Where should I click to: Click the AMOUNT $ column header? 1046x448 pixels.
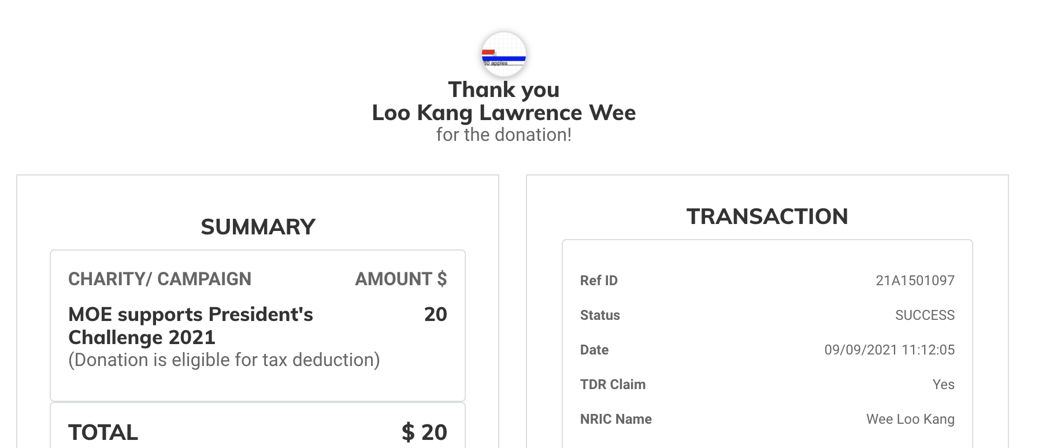pos(400,279)
